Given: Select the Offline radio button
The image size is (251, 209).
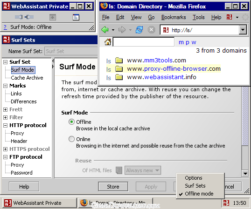Looking at the screenshot, I should (71, 122).
